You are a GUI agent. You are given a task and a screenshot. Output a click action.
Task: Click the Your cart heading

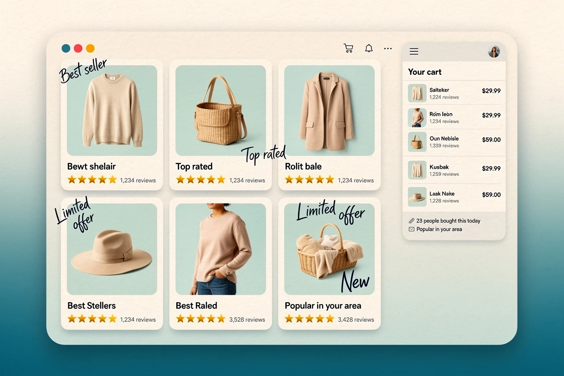[x=425, y=72]
